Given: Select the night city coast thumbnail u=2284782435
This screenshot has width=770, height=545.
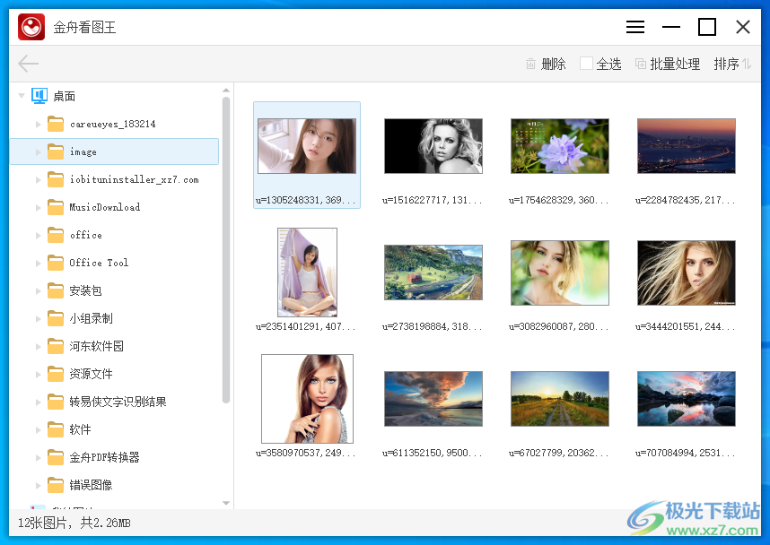Looking at the screenshot, I should click(x=687, y=146).
